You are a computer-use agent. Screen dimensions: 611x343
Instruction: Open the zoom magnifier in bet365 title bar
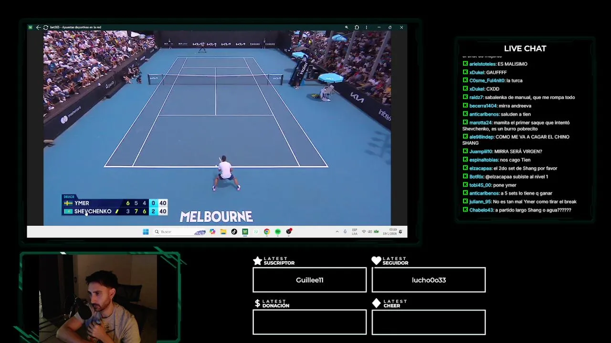point(347,27)
